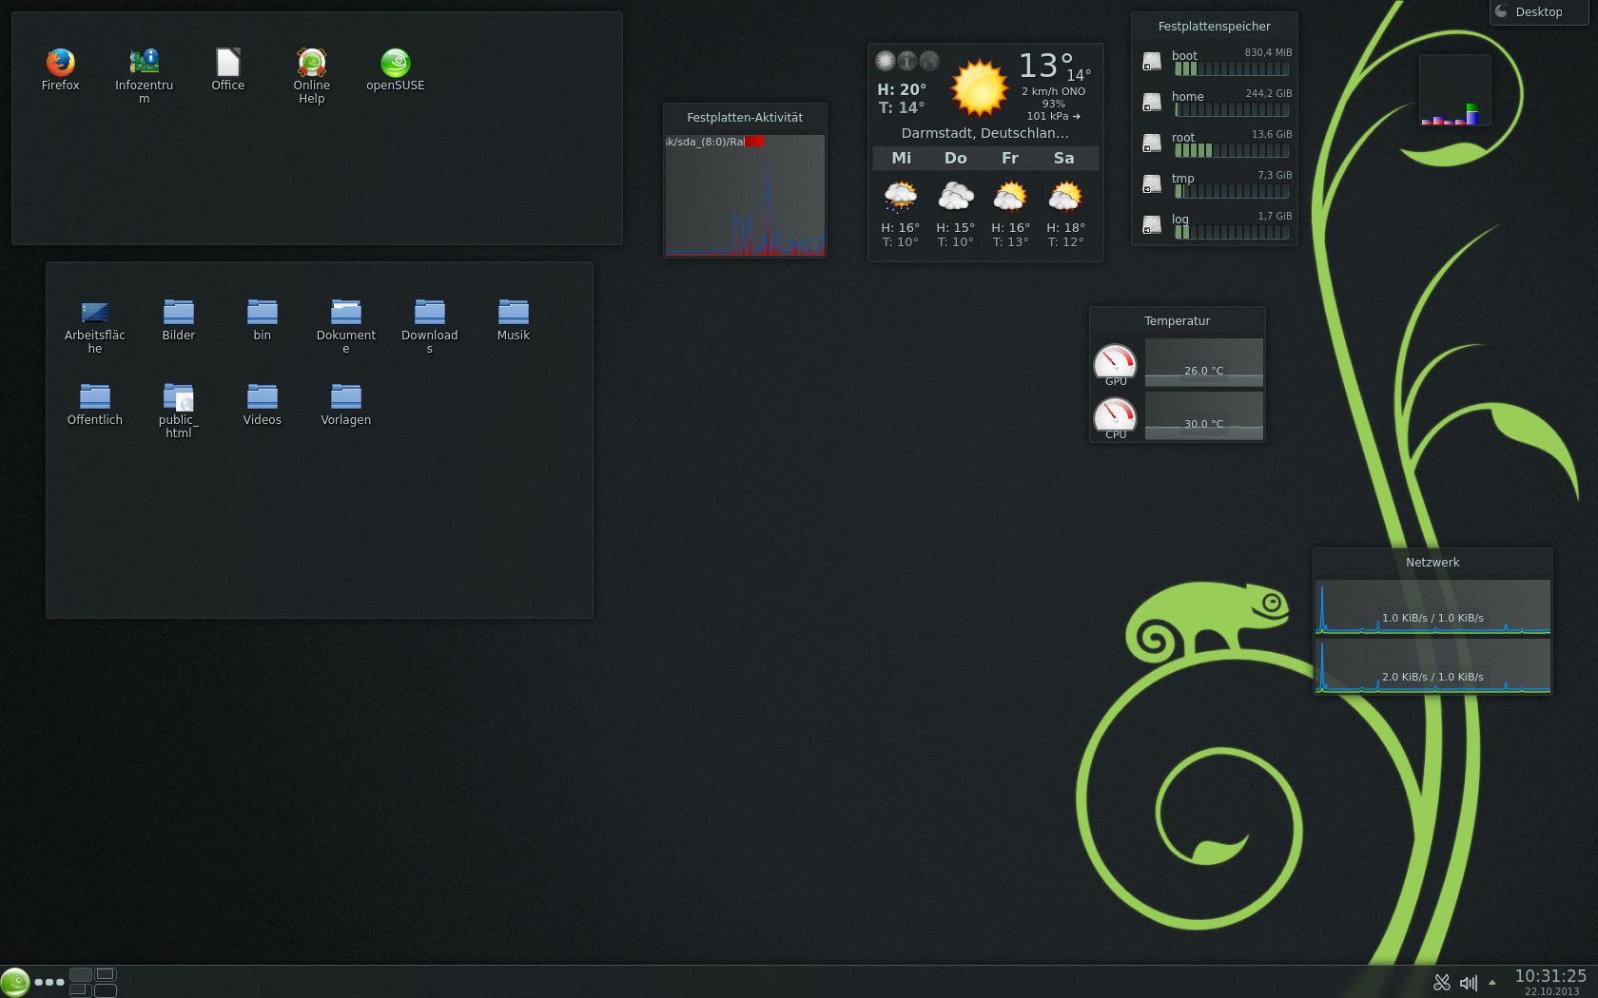This screenshot has height=998, width=1598.
Task: Open the Activities three-dots button
Action: pos(49,982)
